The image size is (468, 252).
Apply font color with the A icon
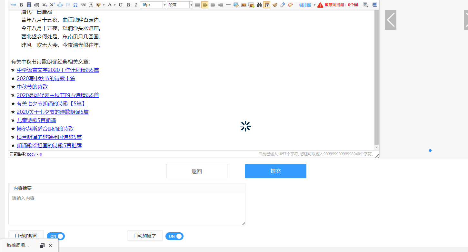[110, 5]
